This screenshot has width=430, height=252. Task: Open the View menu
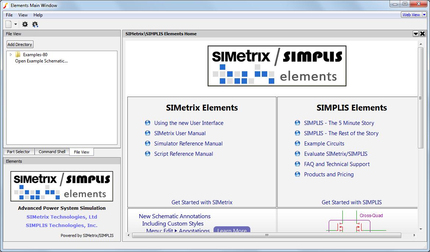click(23, 15)
